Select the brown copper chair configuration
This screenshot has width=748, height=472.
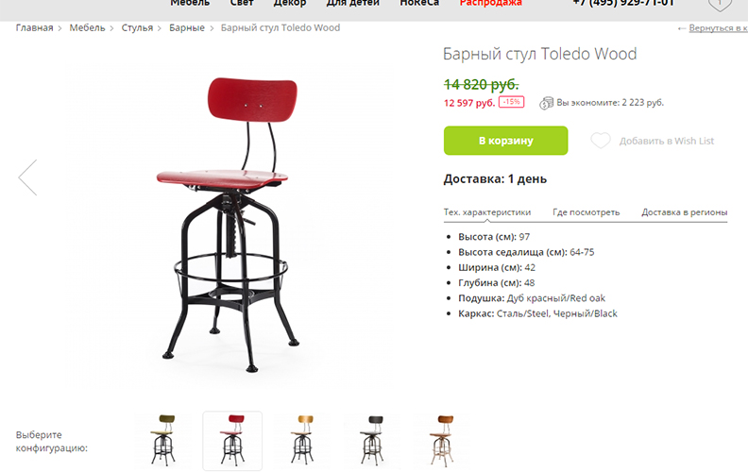(x=442, y=440)
